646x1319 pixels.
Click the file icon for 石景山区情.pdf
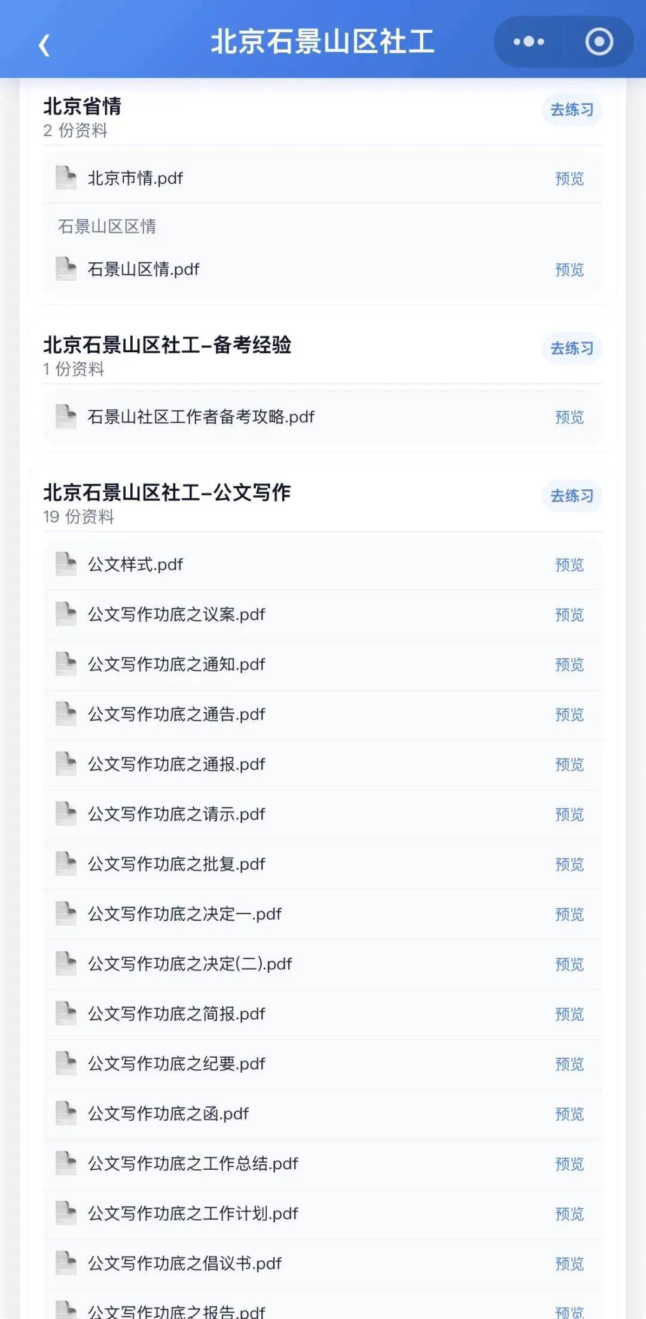click(66, 269)
